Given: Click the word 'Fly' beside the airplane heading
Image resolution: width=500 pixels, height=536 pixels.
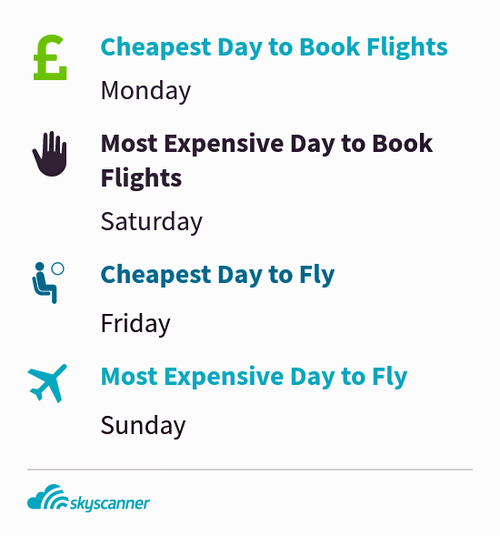Looking at the screenshot, I should 390,377.
